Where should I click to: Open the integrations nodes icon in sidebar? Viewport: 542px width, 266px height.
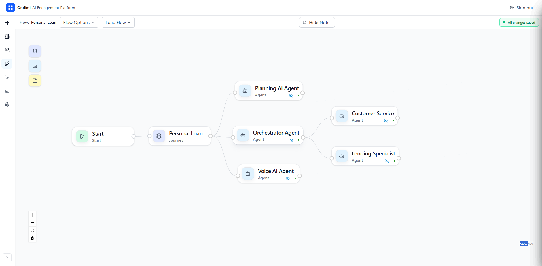(x=7, y=77)
